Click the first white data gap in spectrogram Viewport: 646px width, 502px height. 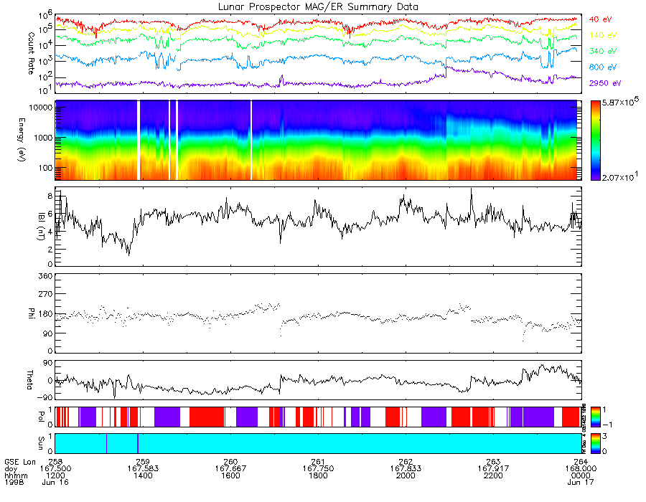point(139,140)
